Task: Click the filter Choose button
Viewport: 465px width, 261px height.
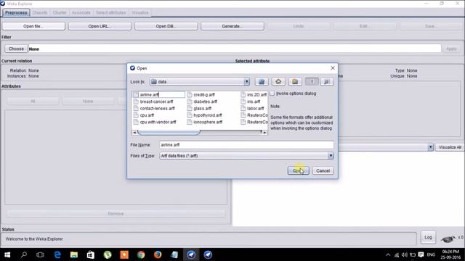Action: click(x=16, y=49)
